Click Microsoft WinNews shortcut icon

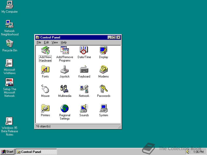(x=9, y=63)
